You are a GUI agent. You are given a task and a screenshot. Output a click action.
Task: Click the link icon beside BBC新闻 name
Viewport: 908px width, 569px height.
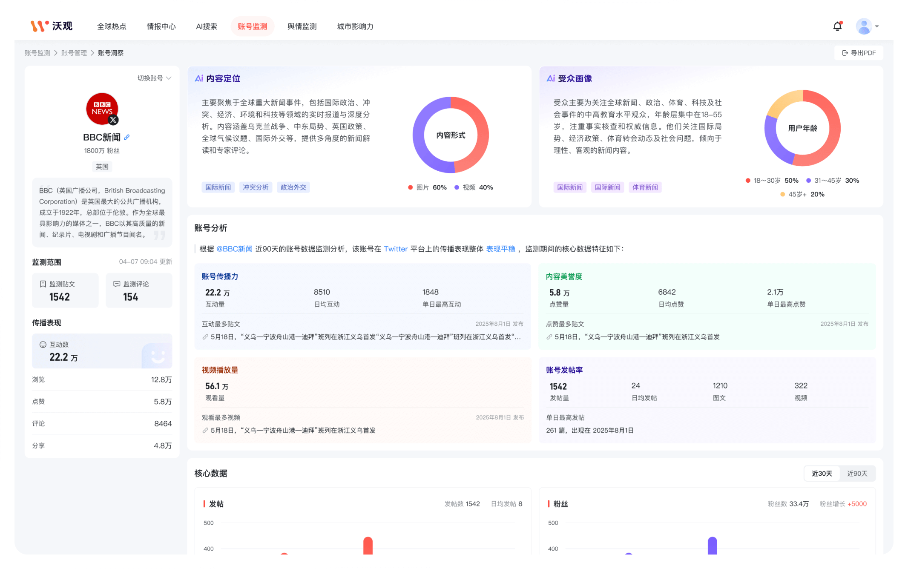pos(127,137)
